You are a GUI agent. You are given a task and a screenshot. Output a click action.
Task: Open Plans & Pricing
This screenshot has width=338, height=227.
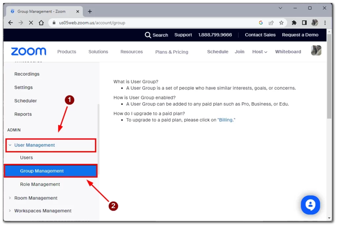tap(172, 52)
